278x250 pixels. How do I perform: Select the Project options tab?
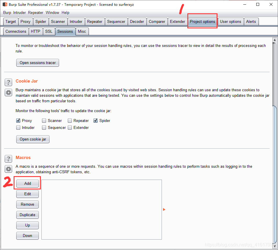202,22
